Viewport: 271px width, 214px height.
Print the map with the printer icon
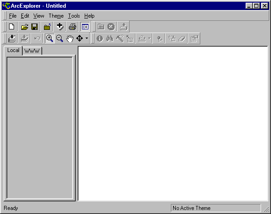coord(73,27)
